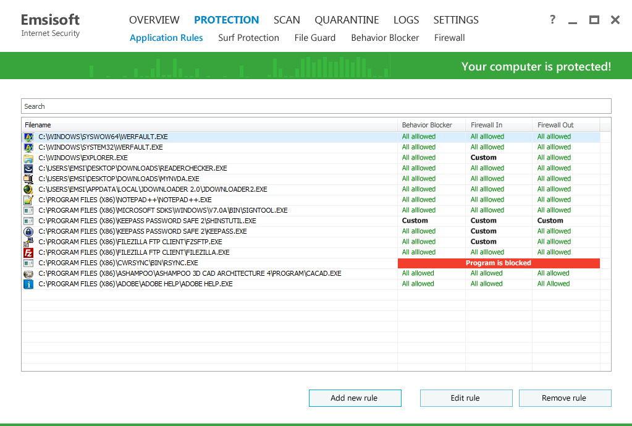Switch to Surf Protection

click(248, 38)
